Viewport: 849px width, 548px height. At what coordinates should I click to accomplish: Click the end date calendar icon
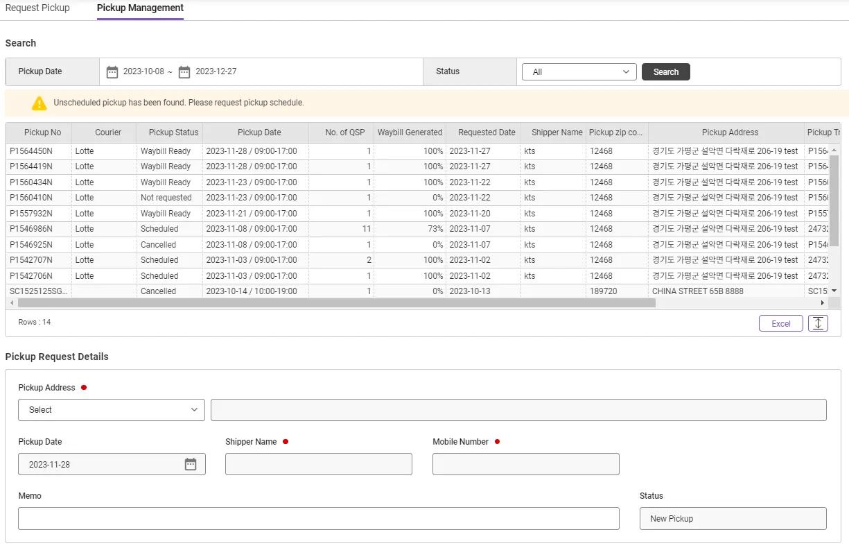pos(184,71)
